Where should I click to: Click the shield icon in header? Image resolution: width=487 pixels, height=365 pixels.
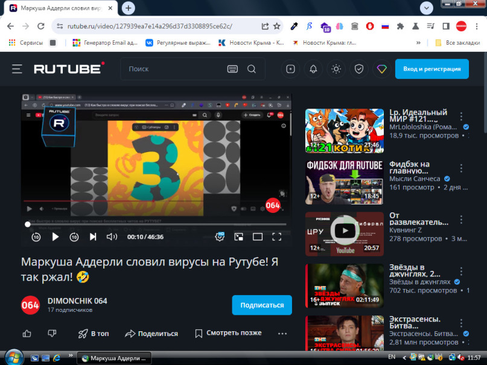click(359, 69)
